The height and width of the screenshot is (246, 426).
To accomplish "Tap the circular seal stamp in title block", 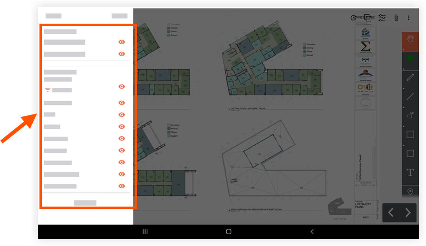I will pos(366,103).
